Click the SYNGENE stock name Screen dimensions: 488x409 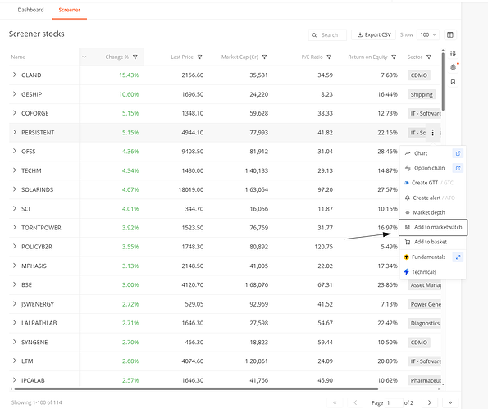pyautogui.click(x=34, y=342)
